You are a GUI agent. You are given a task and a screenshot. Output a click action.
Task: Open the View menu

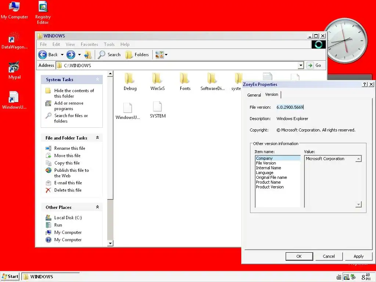tap(70, 44)
